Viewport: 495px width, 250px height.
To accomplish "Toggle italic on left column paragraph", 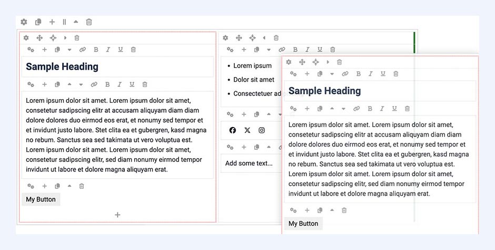I will pos(120,84).
